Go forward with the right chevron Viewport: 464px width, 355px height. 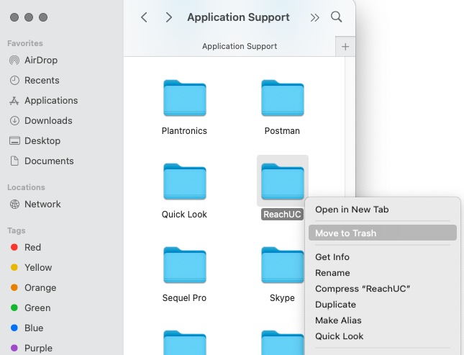168,17
